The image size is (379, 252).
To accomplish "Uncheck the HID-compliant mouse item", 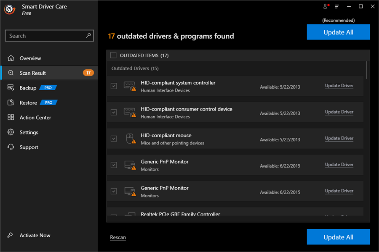I will 113,138.
